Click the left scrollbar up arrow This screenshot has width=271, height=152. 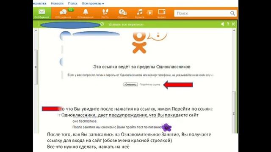point(36,30)
